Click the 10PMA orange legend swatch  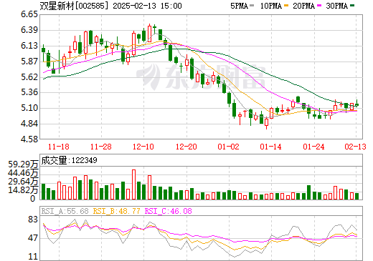point(286,6)
